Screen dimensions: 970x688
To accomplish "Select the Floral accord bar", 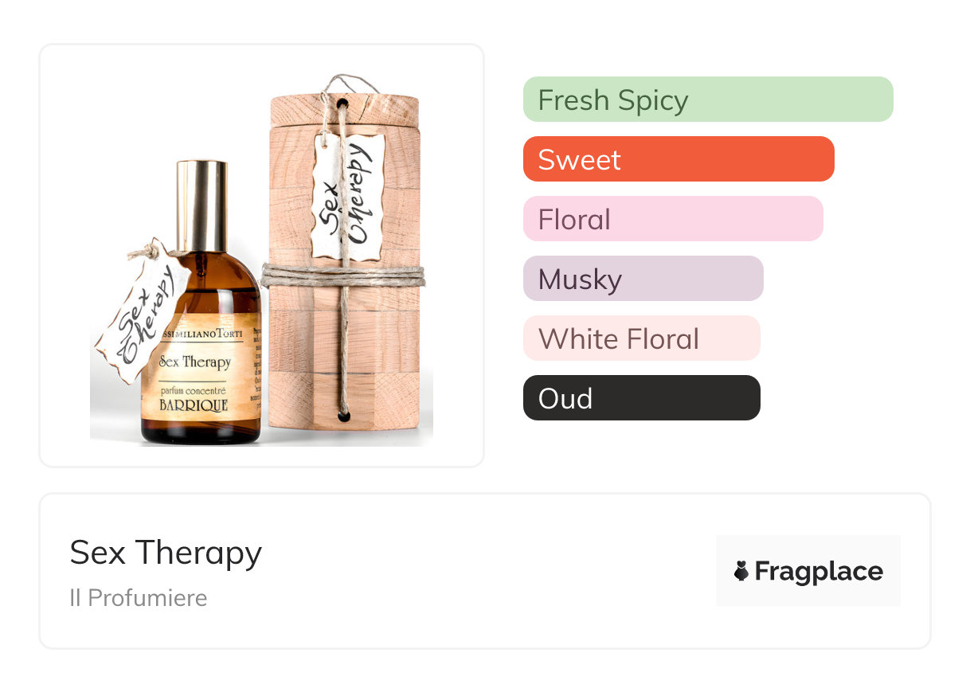I will tap(673, 219).
